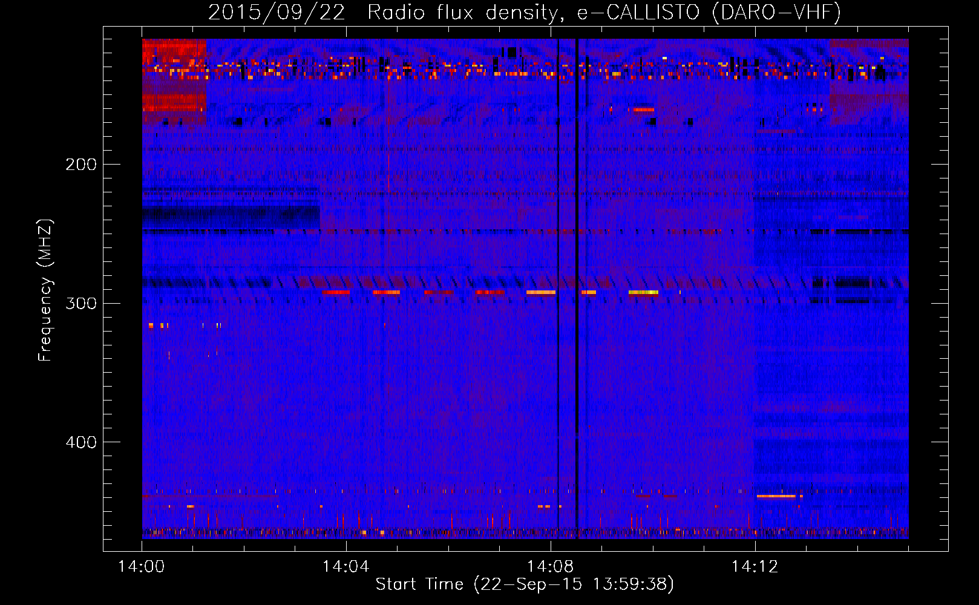The image size is (979, 605).
Task: Click the plot title "Radio flux density, e-CALLISTO (DARO-VHF)"
Action: 604,13
